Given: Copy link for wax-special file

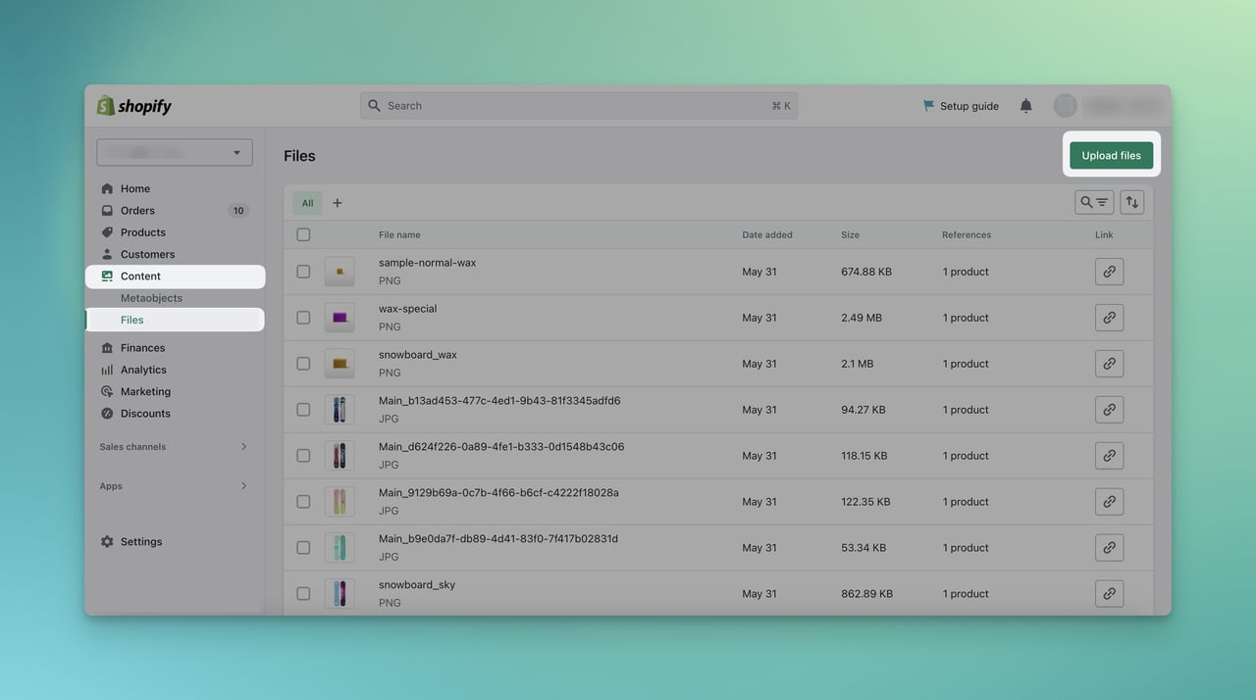Looking at the screenshot, I should pos(1109,318).
